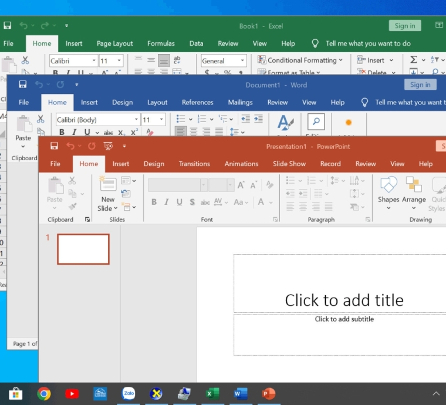Click the Shapes icon in PowerPoint

click(388, 184)
